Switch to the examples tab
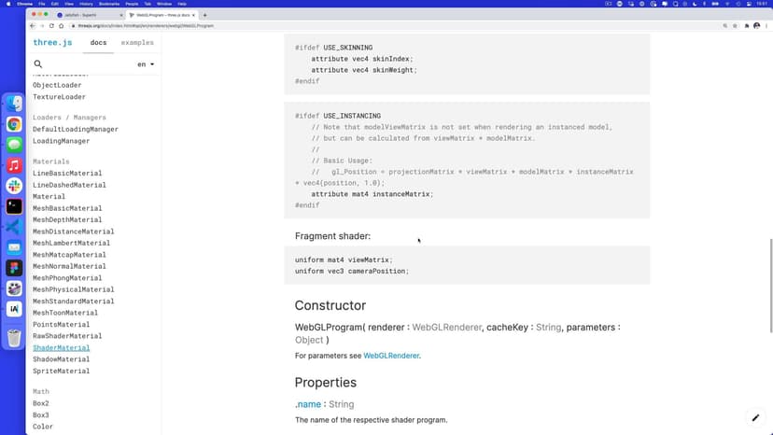 point(137,43)
